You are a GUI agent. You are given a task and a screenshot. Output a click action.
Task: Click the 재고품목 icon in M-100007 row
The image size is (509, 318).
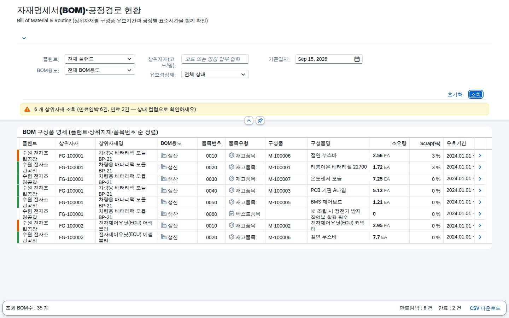[232, 178]
